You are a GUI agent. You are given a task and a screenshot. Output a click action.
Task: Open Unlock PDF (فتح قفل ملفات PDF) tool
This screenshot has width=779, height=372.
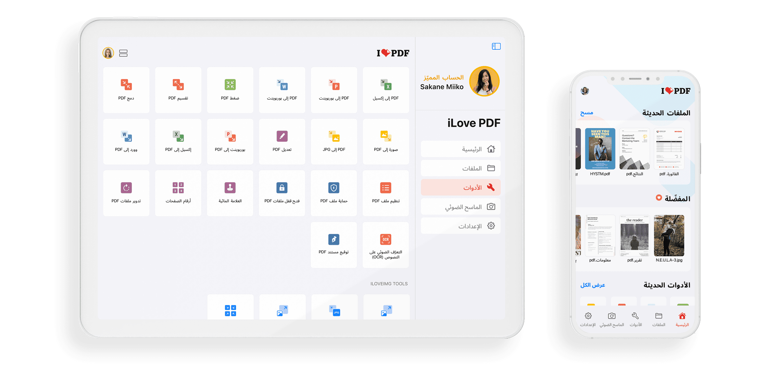pyautogui.click(x=282, y=193)
